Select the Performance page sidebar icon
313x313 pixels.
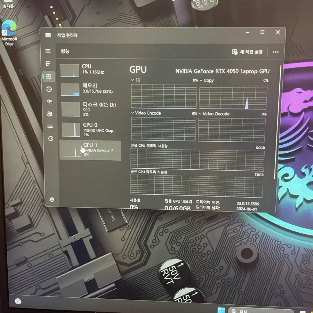[x=49, y=77]
